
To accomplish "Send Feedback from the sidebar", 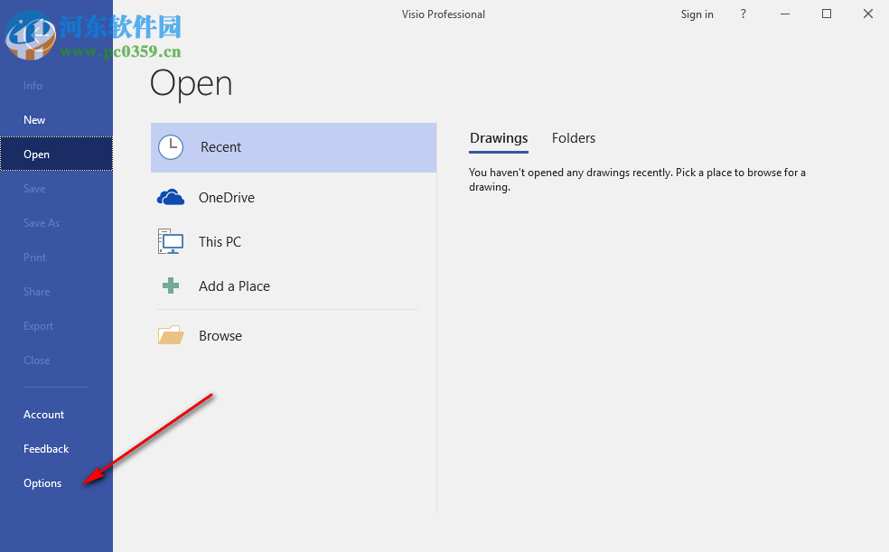I will (46, 448).
